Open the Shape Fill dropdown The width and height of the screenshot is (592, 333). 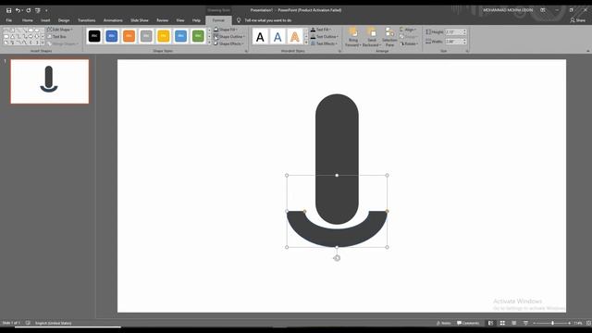pos(226,30)
